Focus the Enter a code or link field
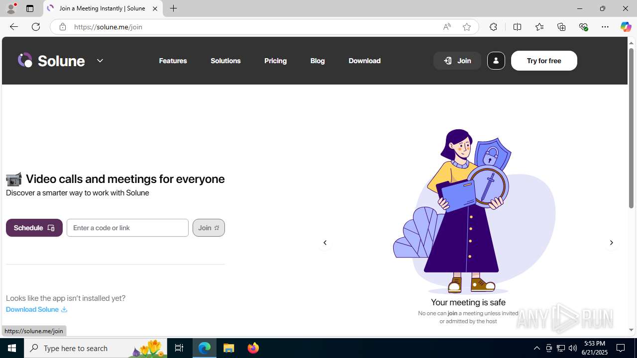Screen dimensions: 637x358 [x=127, y=228]
